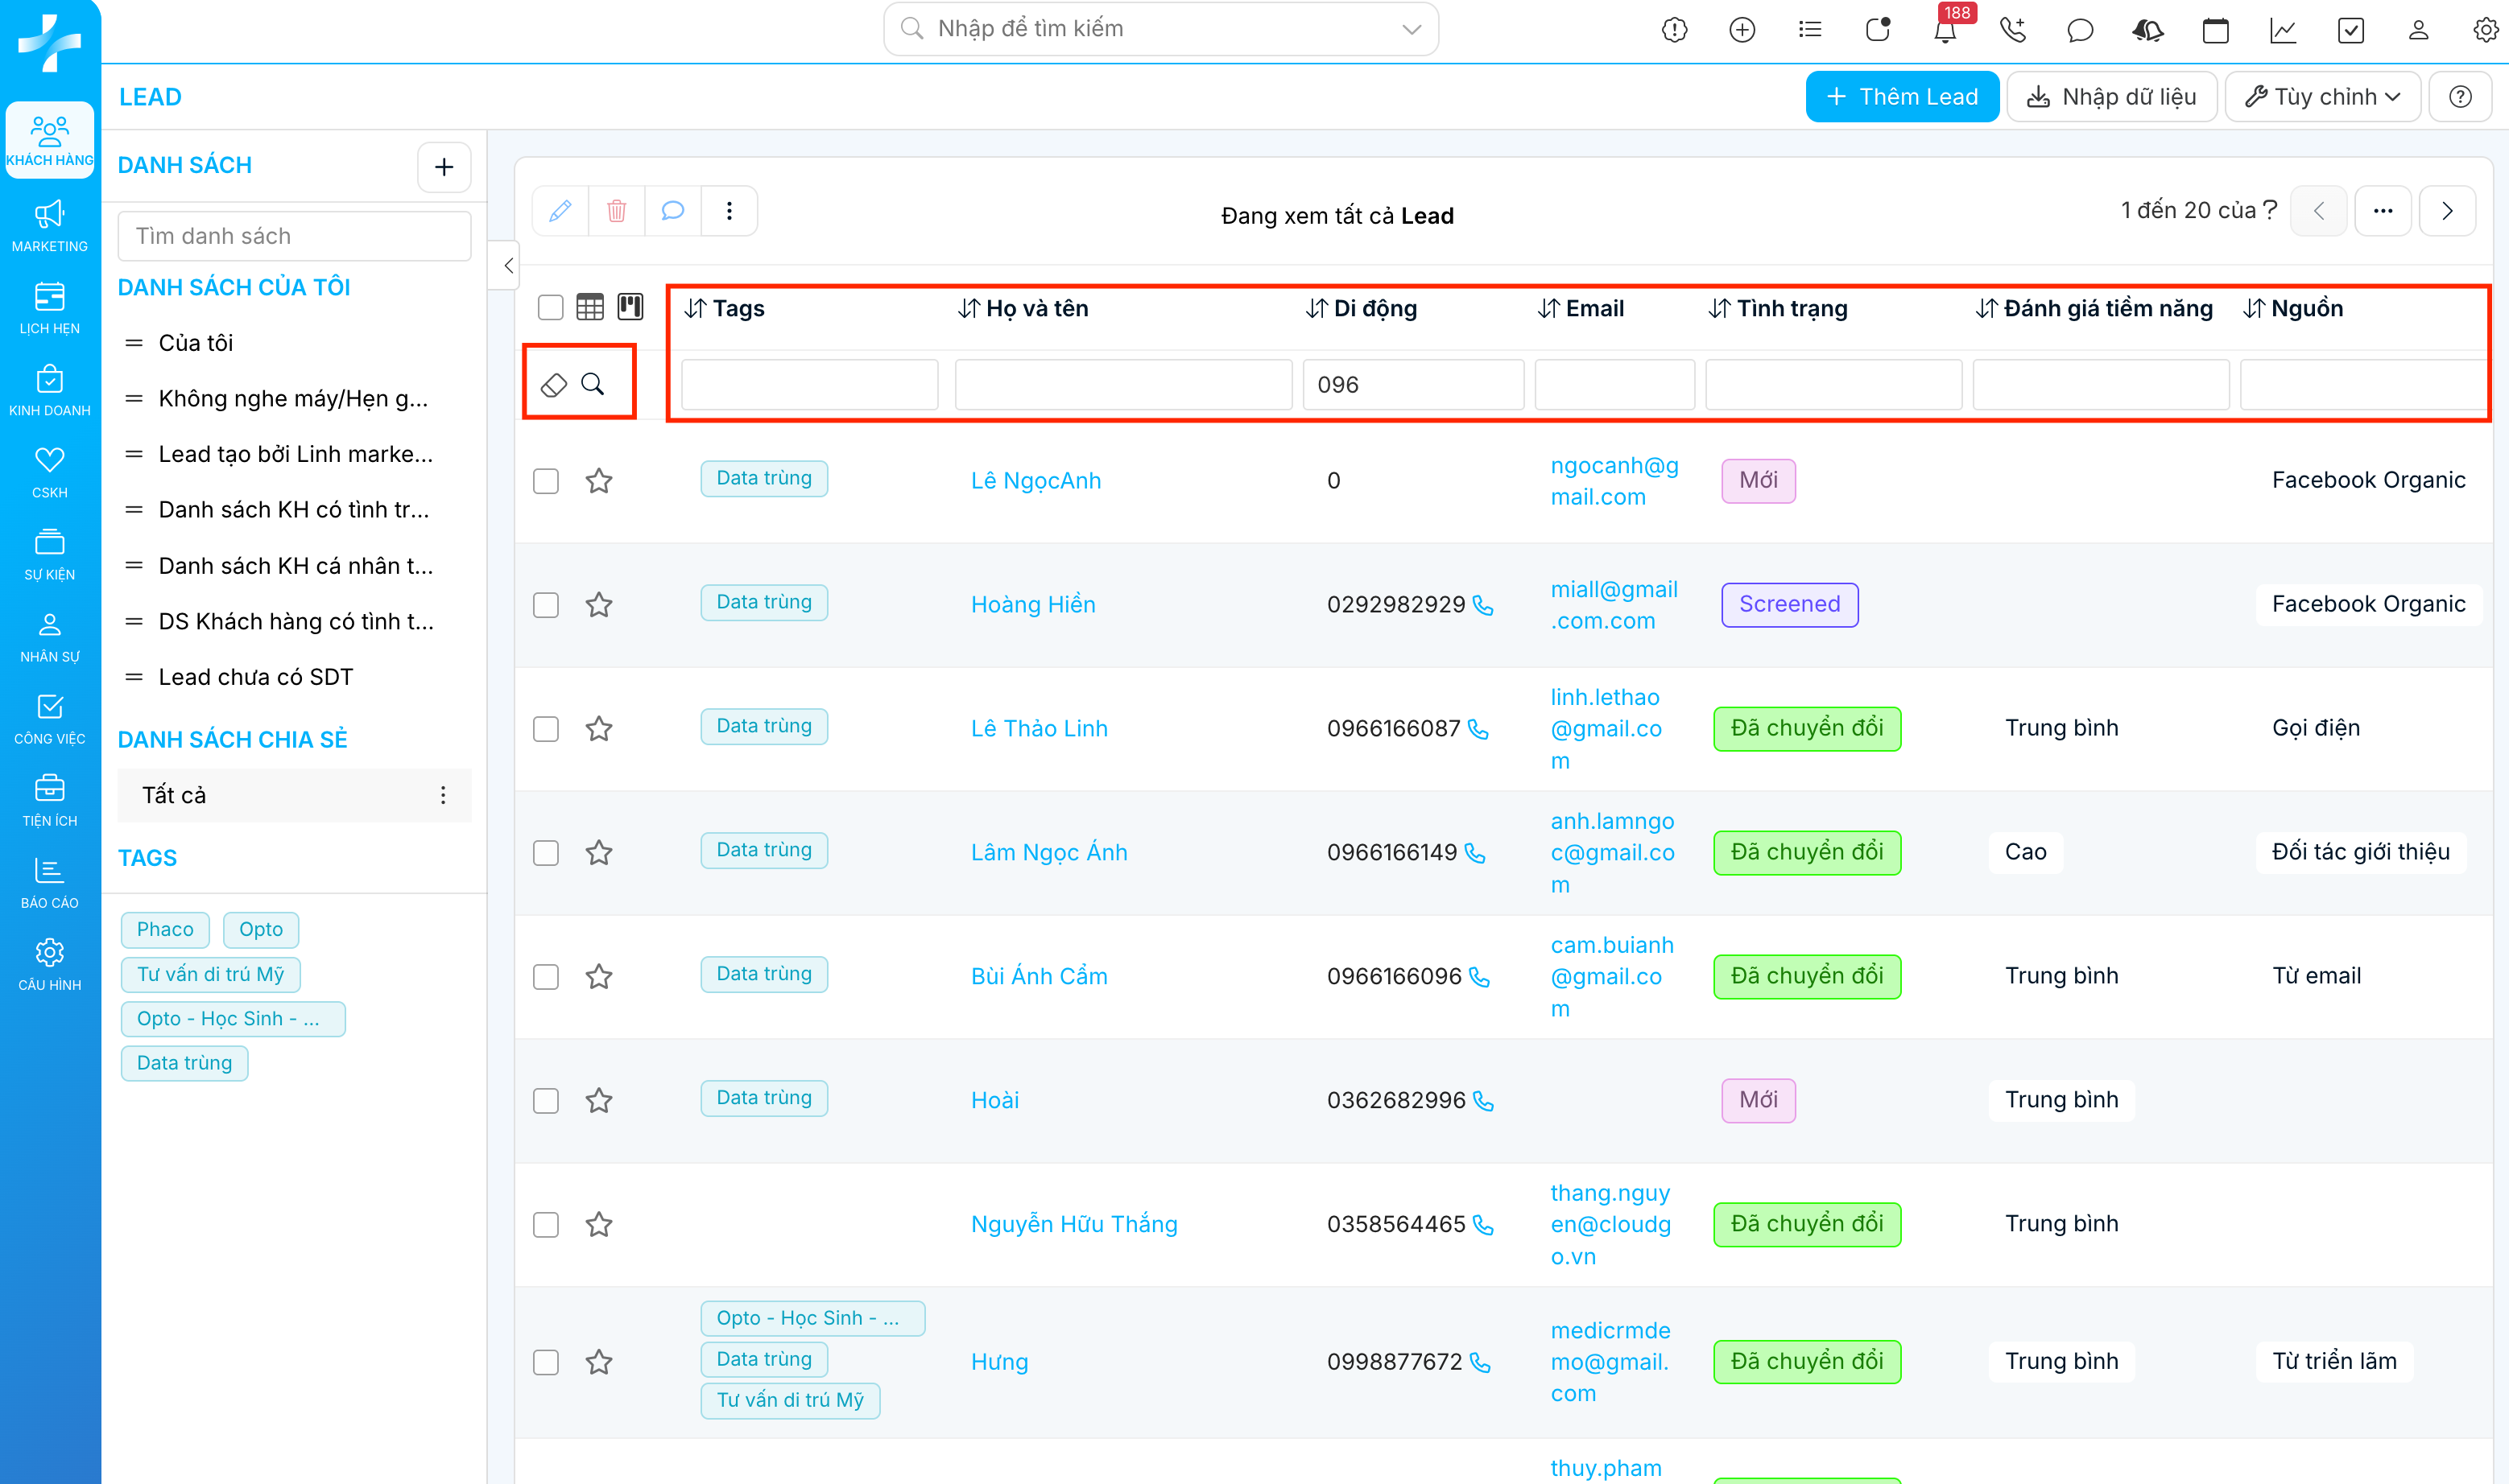Open the Lâm Ngọc Ánh lead link
Screen dimensions: 2509x1484
(1048, 852)
